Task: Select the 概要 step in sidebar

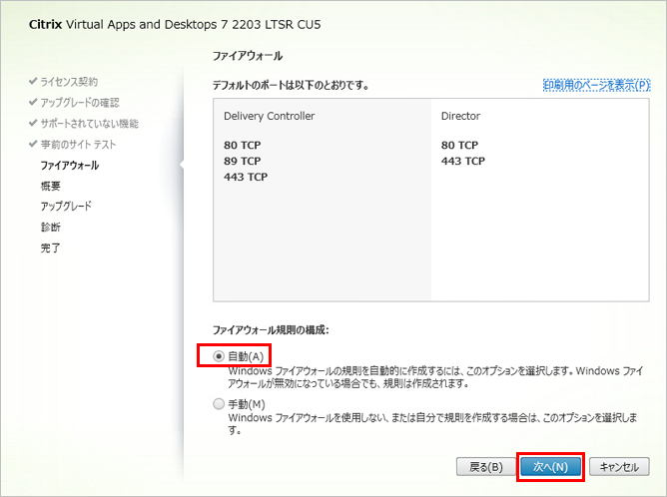Action: [51, 186]
